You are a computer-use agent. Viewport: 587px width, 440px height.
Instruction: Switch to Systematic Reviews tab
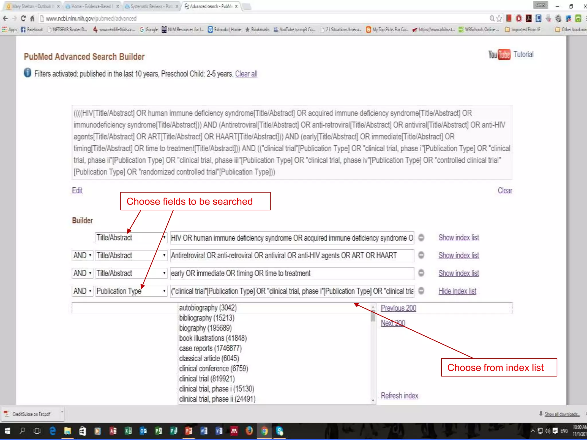tap(151, 6)
